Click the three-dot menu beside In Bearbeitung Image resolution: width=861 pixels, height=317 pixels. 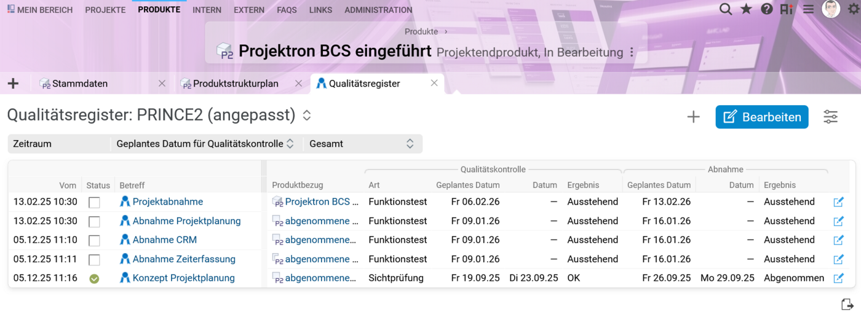pos(631,53)
